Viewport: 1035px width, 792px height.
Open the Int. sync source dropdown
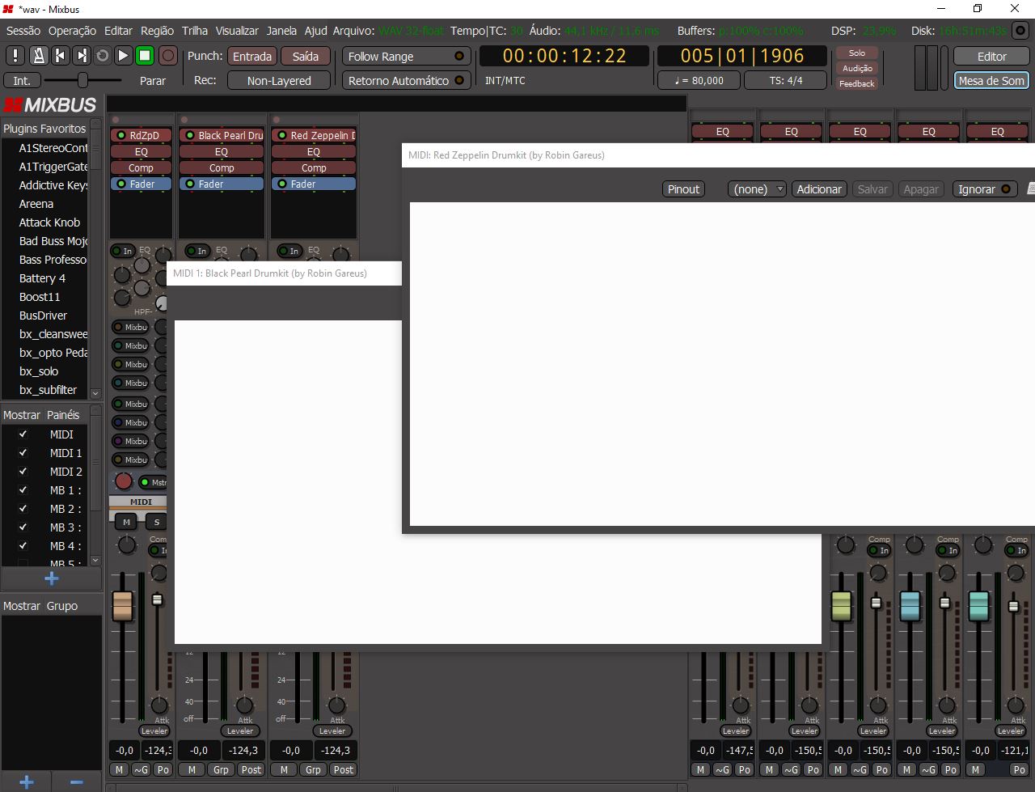(x=22, y=80)
